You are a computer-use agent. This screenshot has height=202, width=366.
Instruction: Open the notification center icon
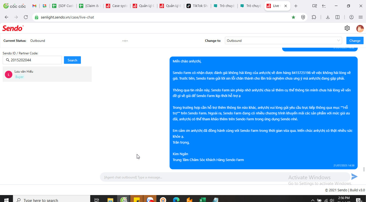(x=358, y=200)
